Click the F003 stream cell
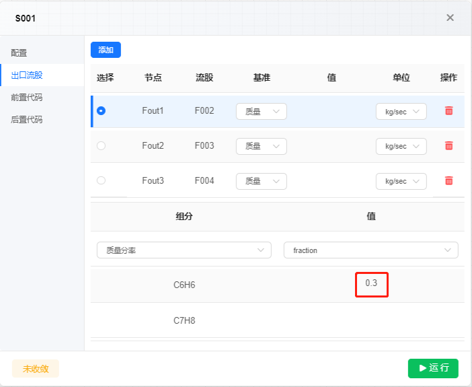 [x=204, y=146]
